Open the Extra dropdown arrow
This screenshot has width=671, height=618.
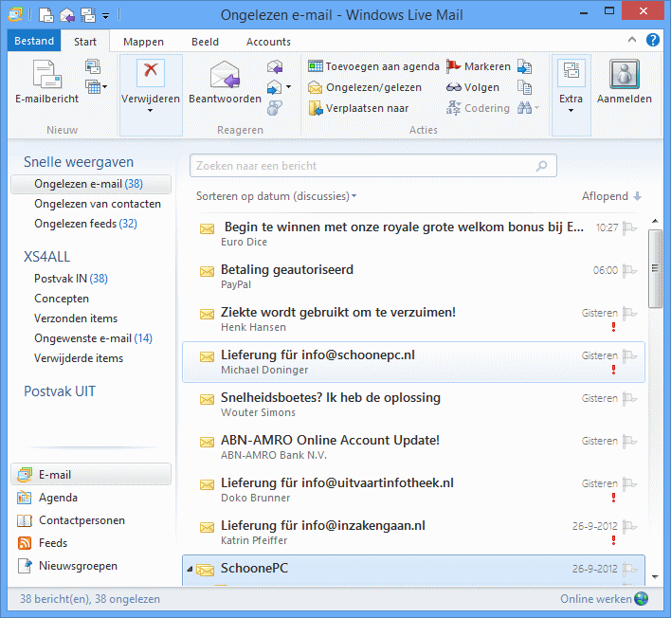(571, 110)
